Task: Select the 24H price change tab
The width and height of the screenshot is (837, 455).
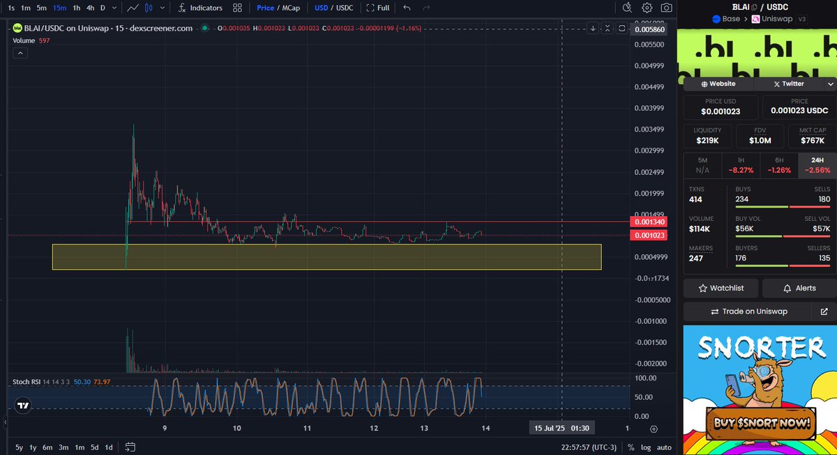Action: (817, 164)
